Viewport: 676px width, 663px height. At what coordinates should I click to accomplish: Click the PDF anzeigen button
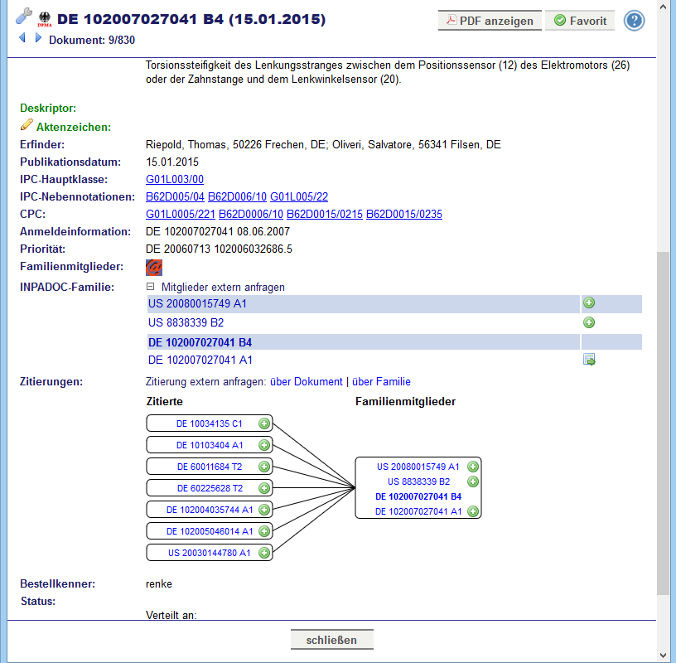[x=490, y=21]
